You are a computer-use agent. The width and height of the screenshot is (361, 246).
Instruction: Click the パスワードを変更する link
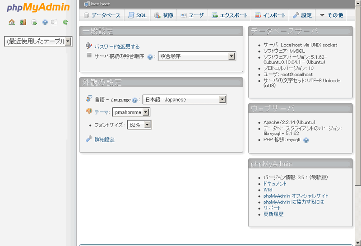117,47
